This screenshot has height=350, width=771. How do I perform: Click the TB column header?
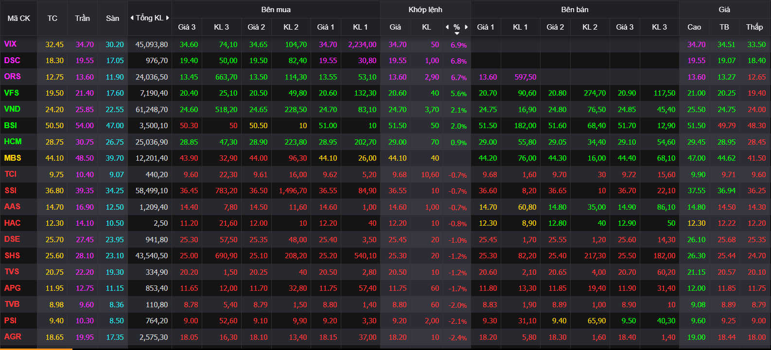(724, 27)
